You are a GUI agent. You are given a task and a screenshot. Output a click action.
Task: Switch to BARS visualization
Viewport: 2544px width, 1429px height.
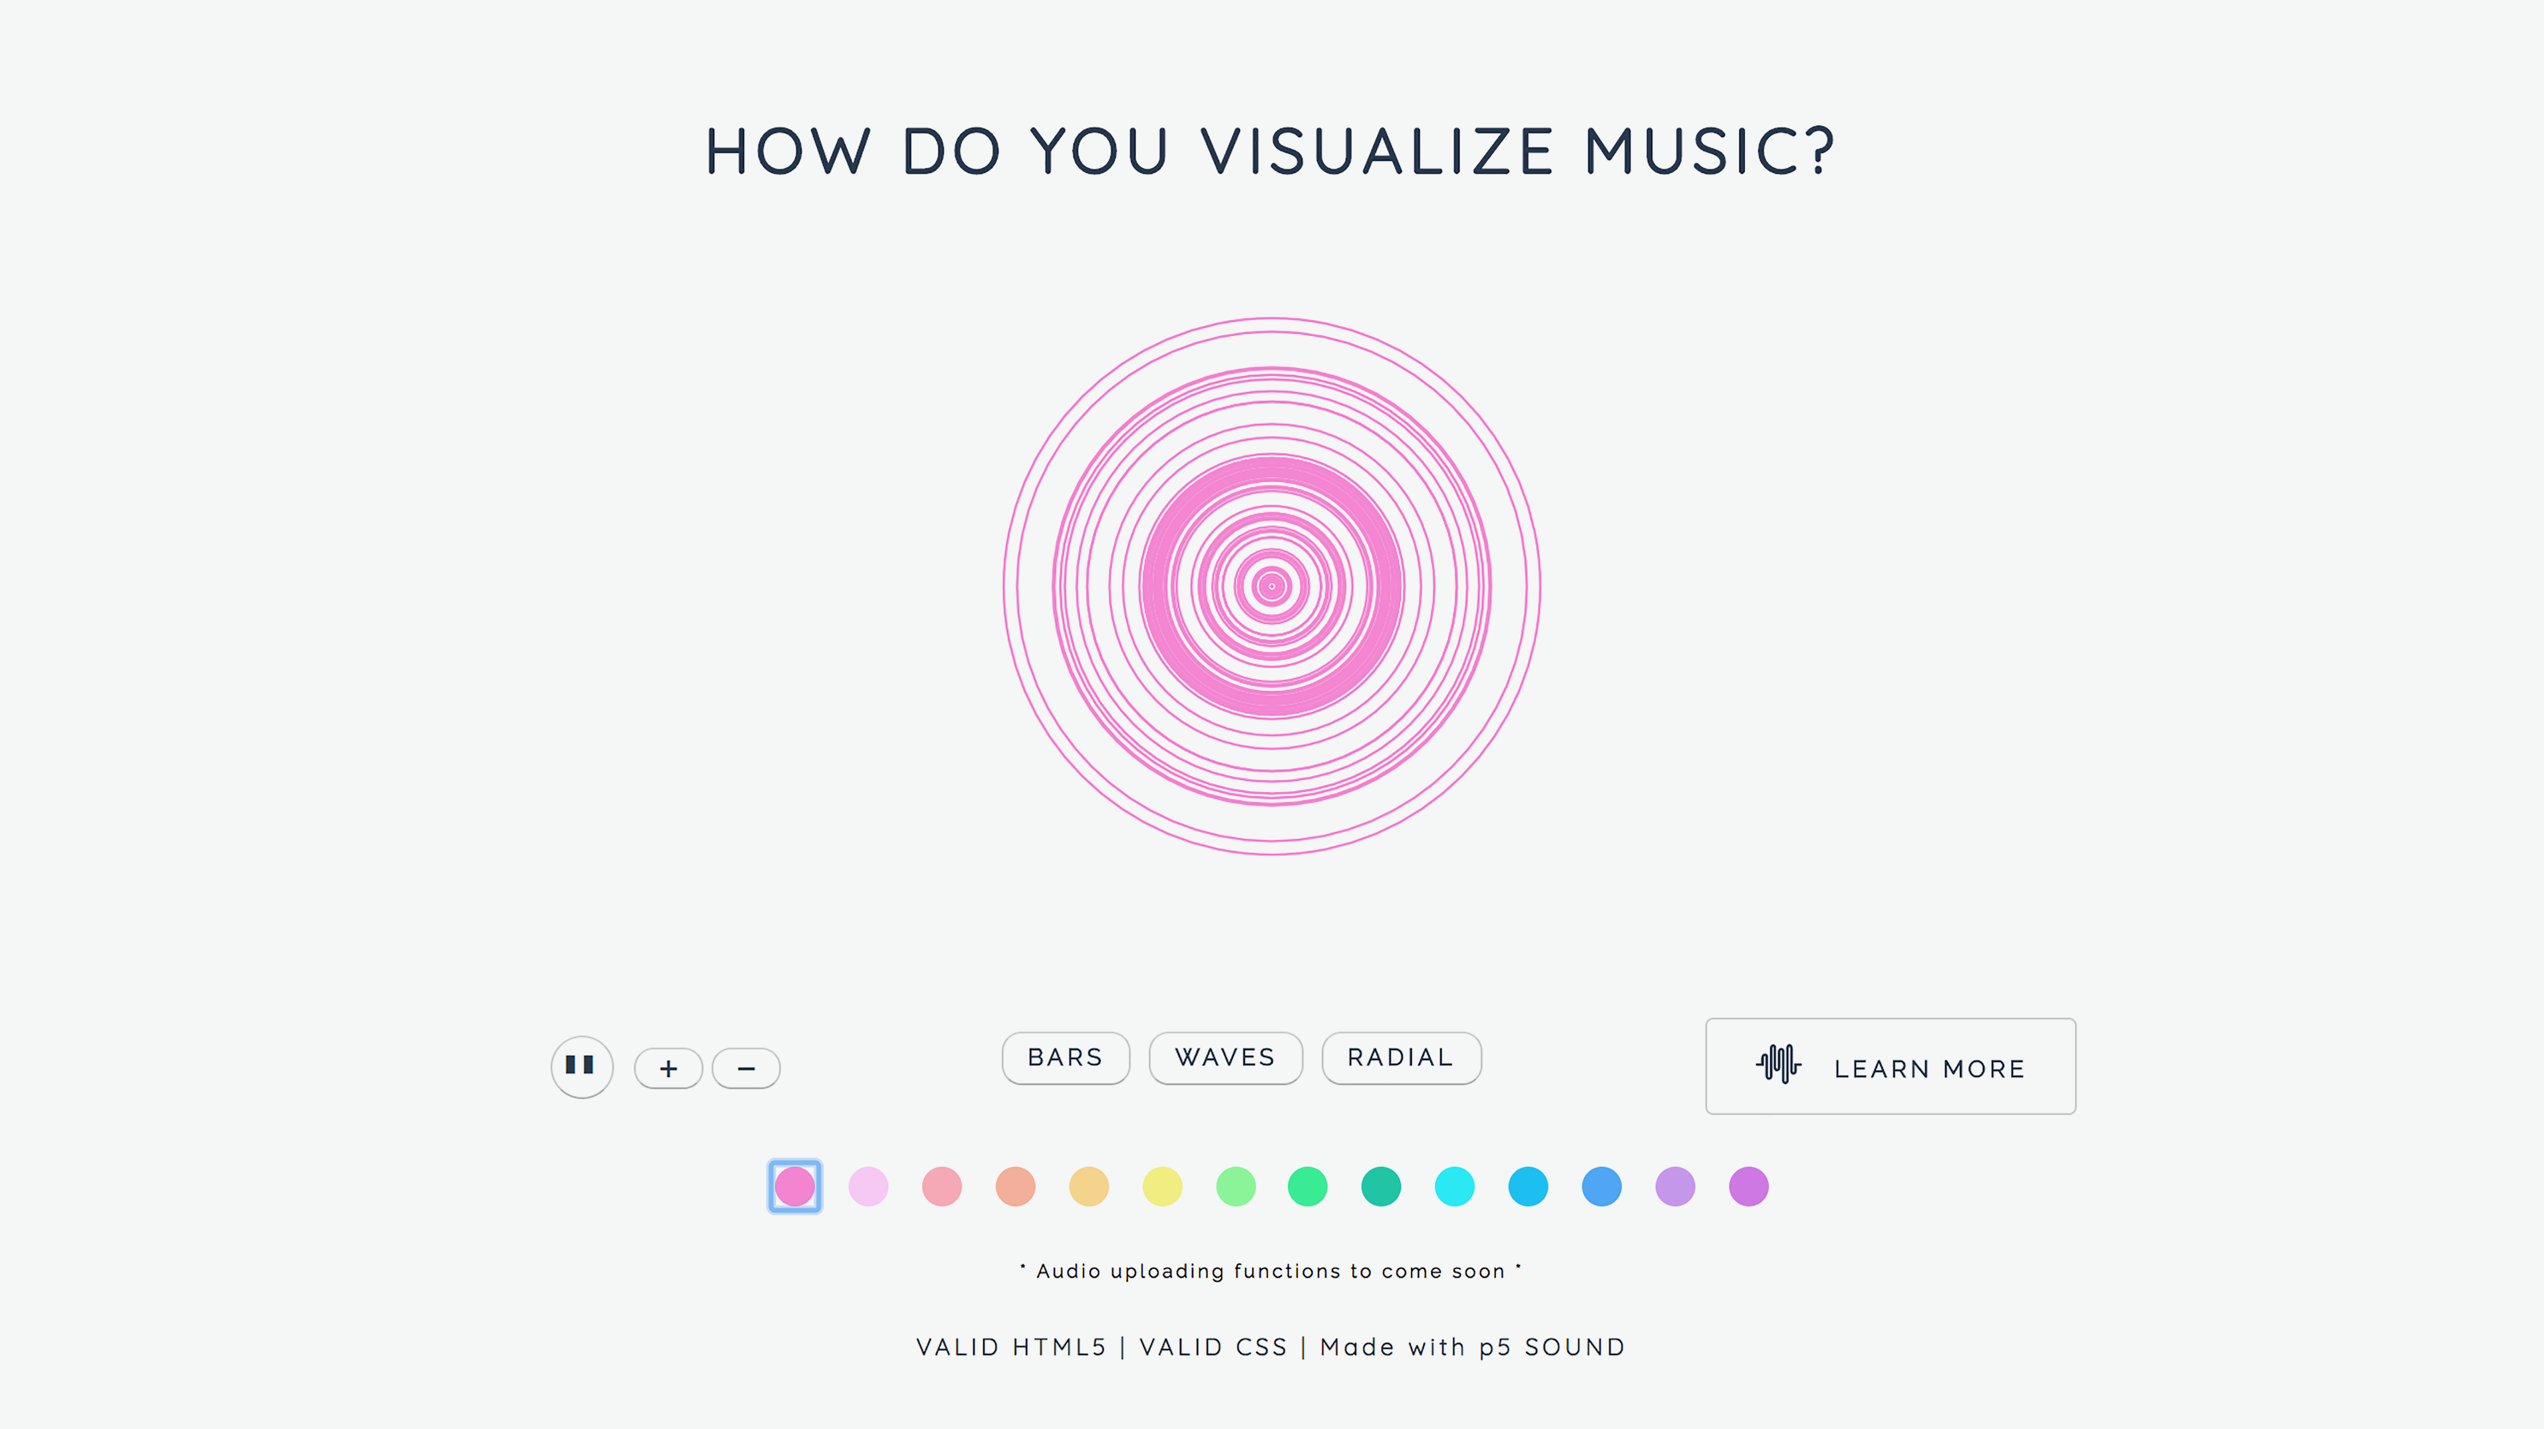click(1066, 1057)
